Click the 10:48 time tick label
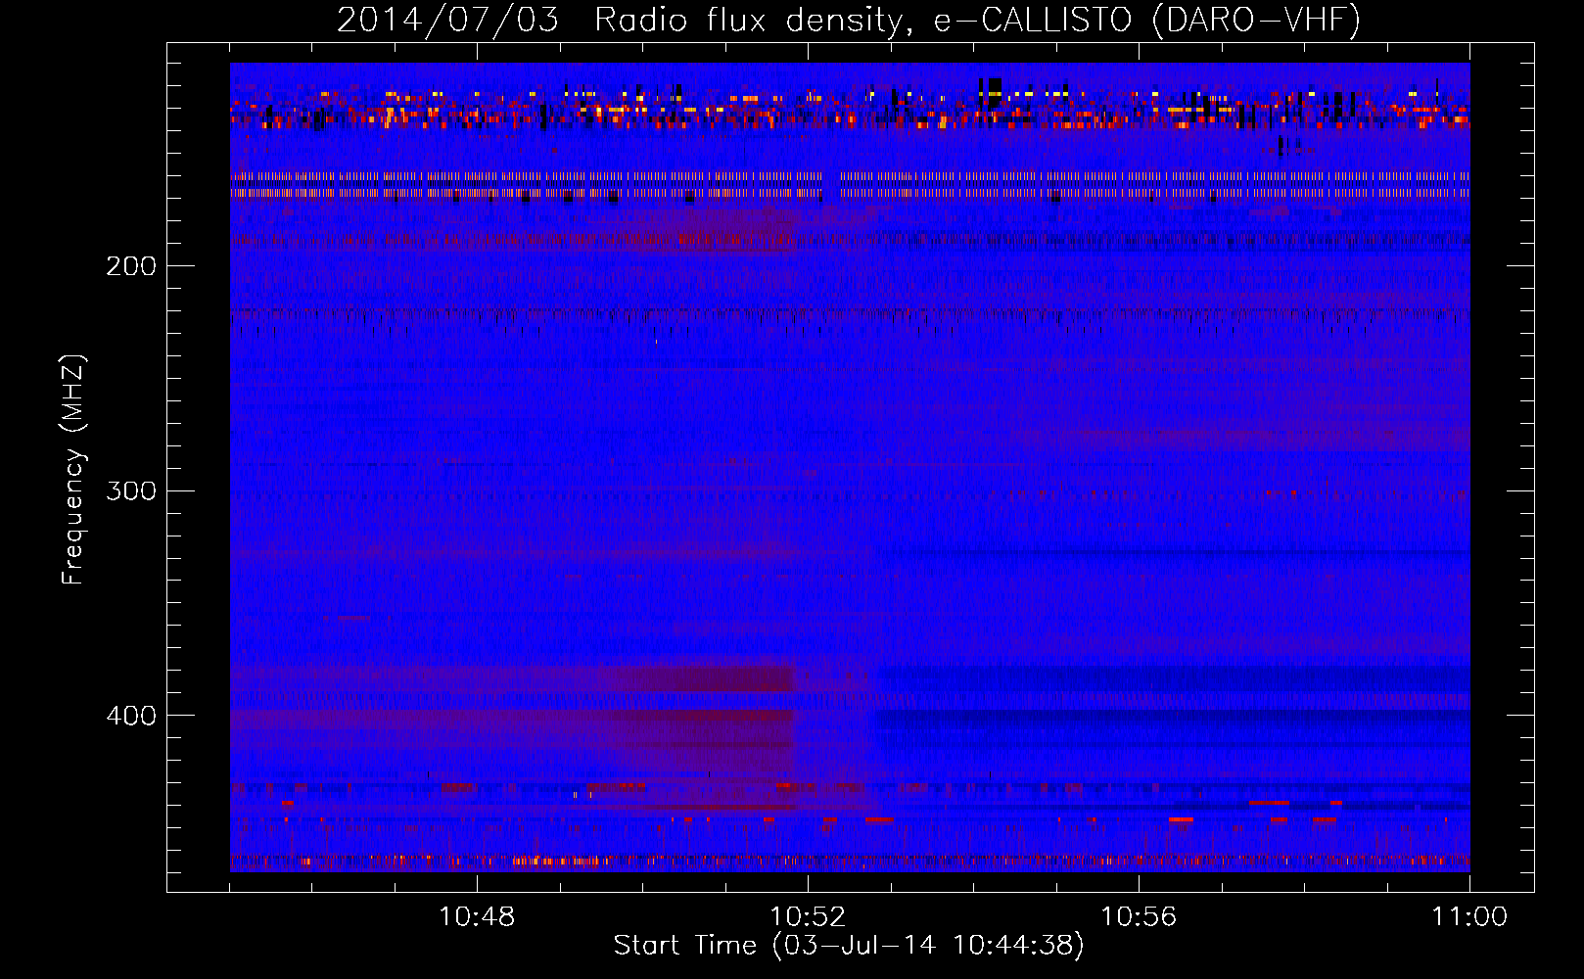1584x979 pixels. (x=477, y=917)
